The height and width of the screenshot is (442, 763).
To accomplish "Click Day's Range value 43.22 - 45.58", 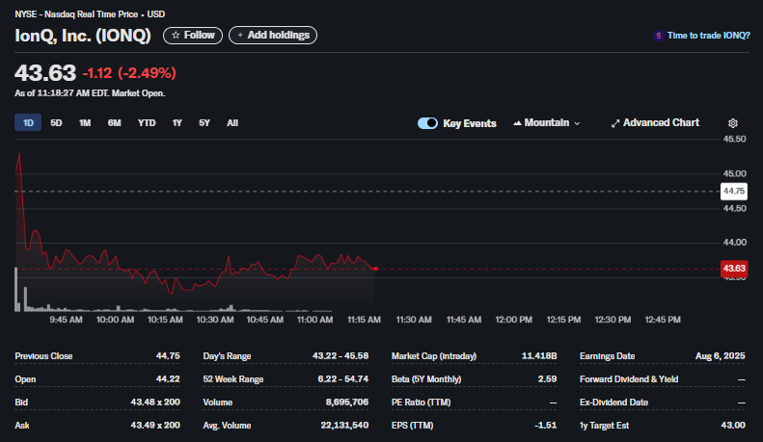I will pos(341,356).
